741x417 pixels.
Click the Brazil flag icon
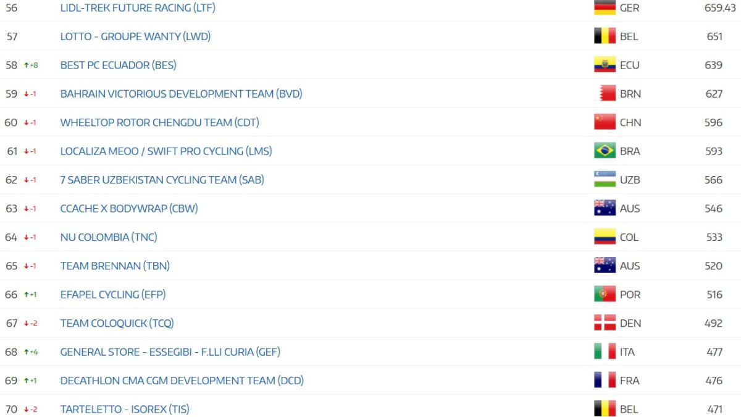coord(605,151)
